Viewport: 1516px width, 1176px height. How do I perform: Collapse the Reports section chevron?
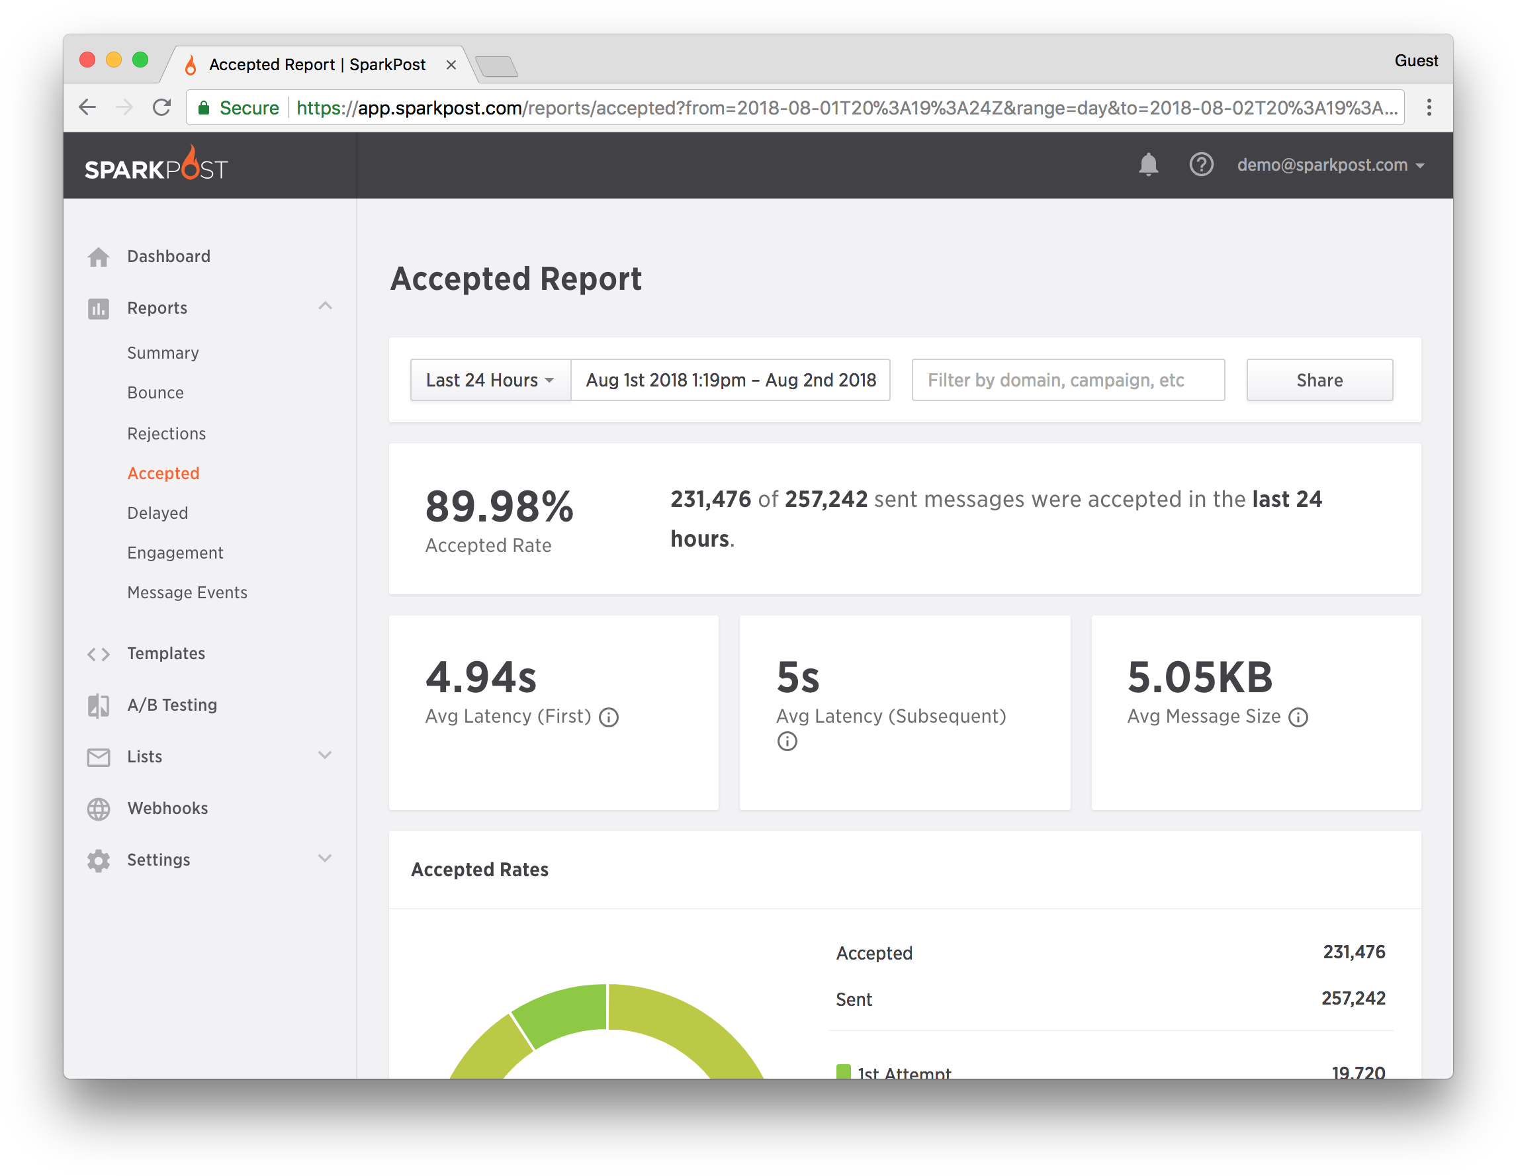(325, 306)
